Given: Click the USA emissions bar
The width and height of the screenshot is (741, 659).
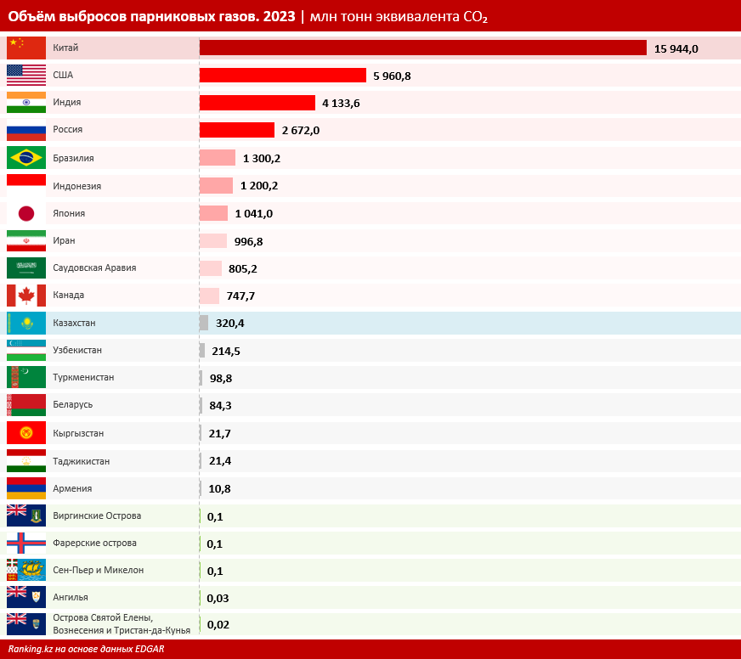Looking at the screenshot, I should pos(283,75).
